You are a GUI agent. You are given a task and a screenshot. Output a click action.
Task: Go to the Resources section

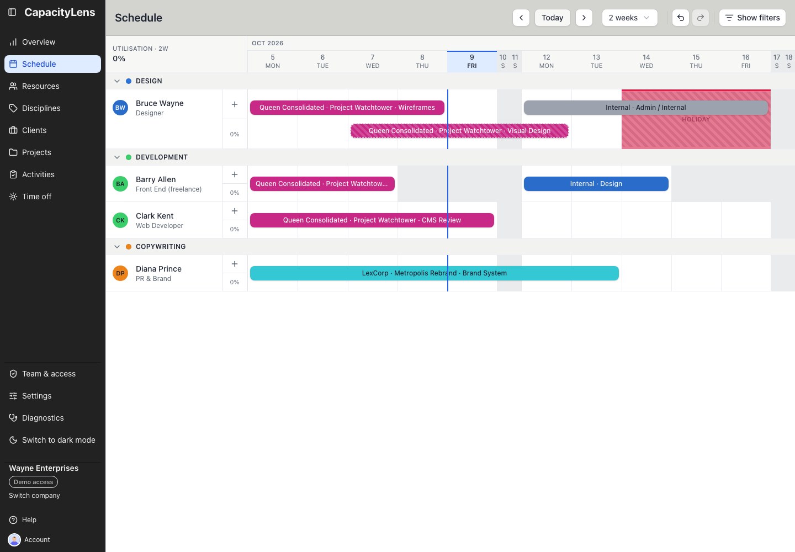[52, 86]
